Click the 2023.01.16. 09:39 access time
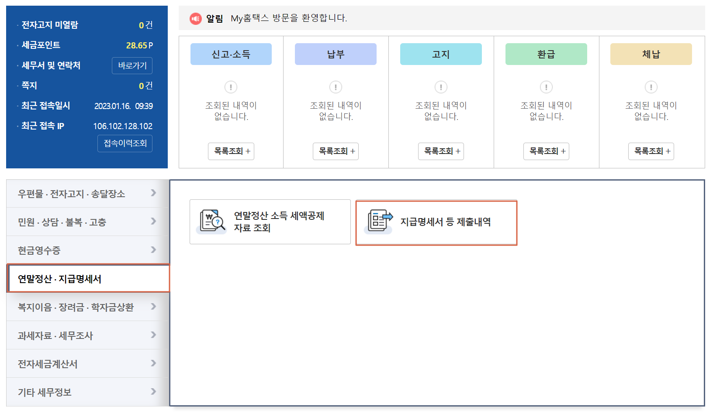The width and height of the screenshot is (713, 417). [124, 106]
